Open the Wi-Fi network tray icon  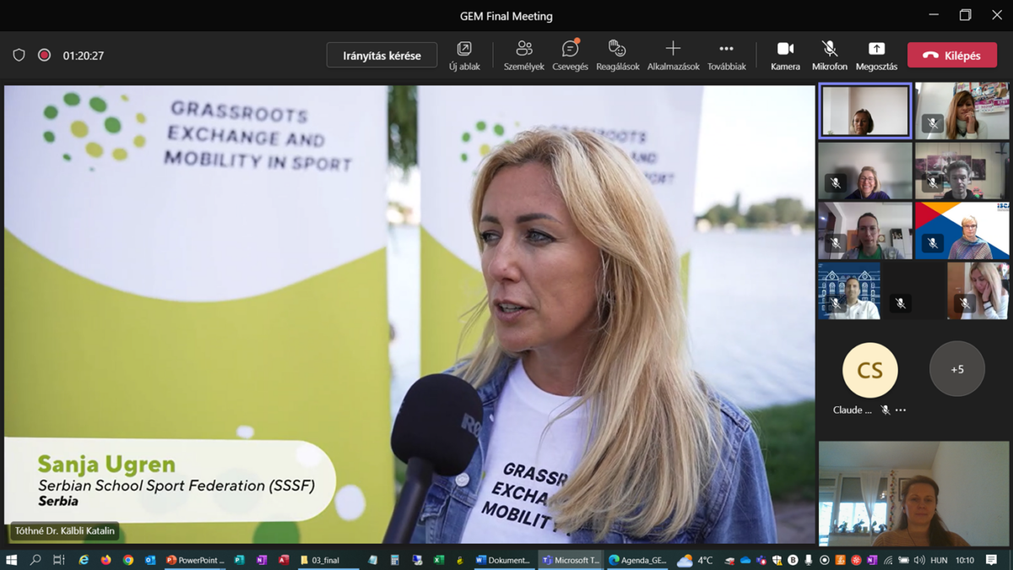(x=888, y=560)
